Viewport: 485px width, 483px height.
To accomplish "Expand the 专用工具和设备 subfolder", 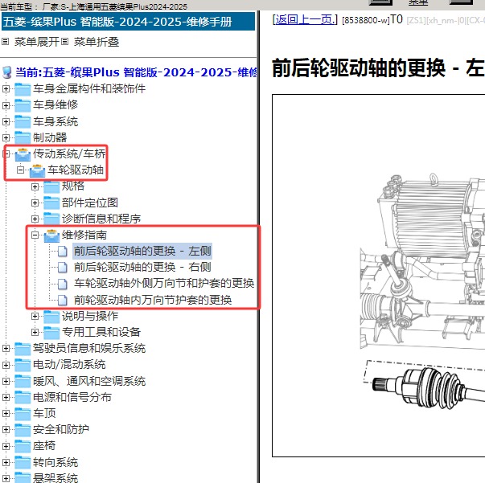I will [35, 332].
